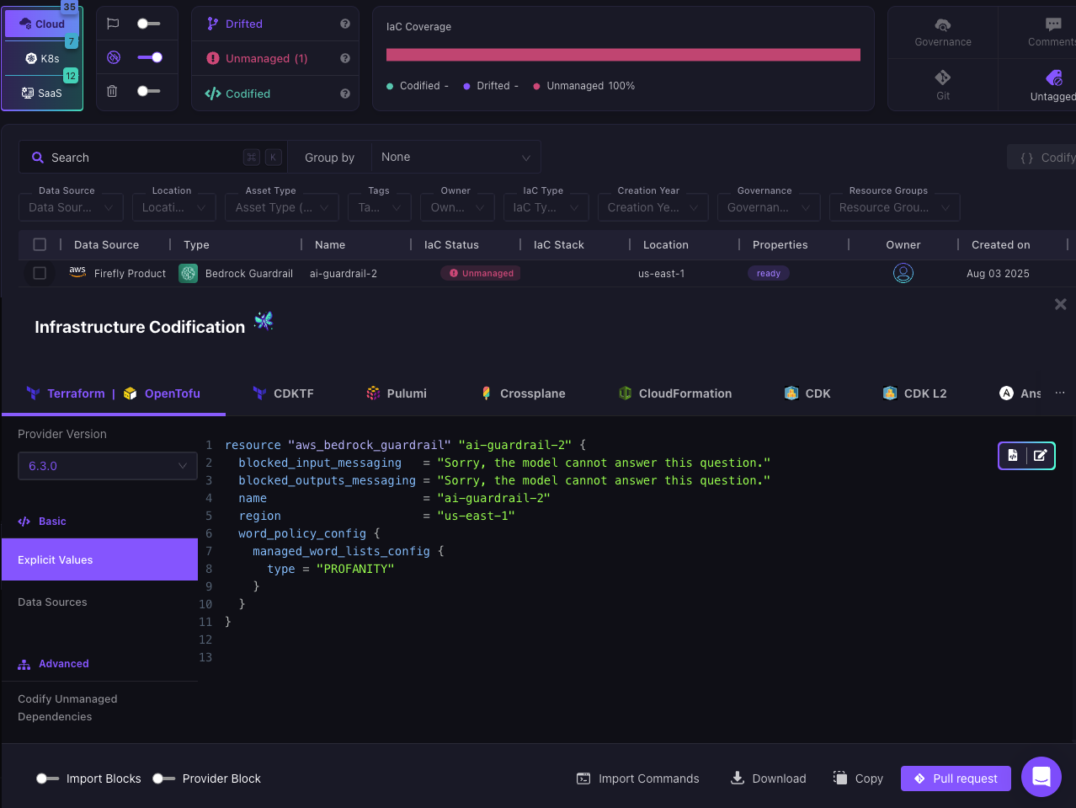Select the Untagged tag icon
This screenshot has width=1076, height=808.
pyautogui.click(x=1054, y=78)
